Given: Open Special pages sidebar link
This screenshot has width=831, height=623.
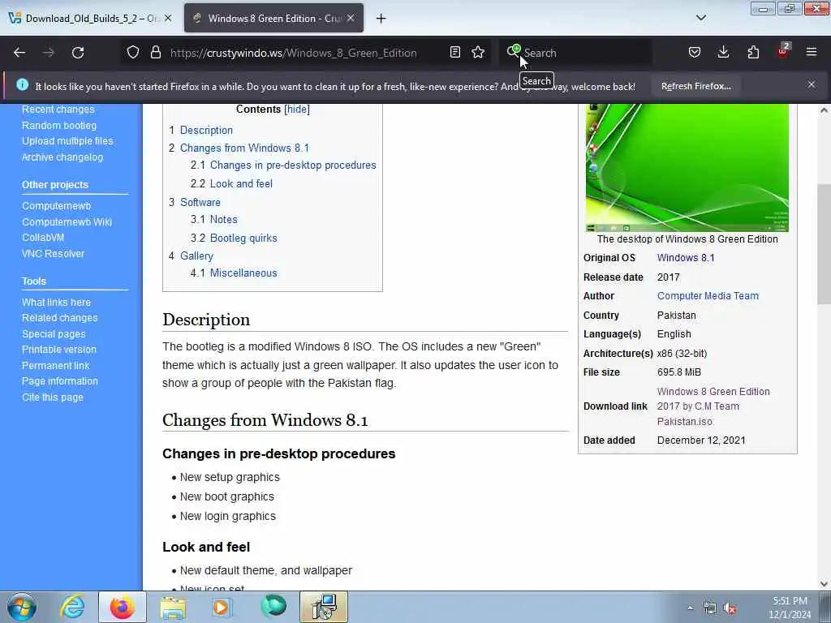Looking at the screenshot, I should pyautogui.click(x=54, y=334).
